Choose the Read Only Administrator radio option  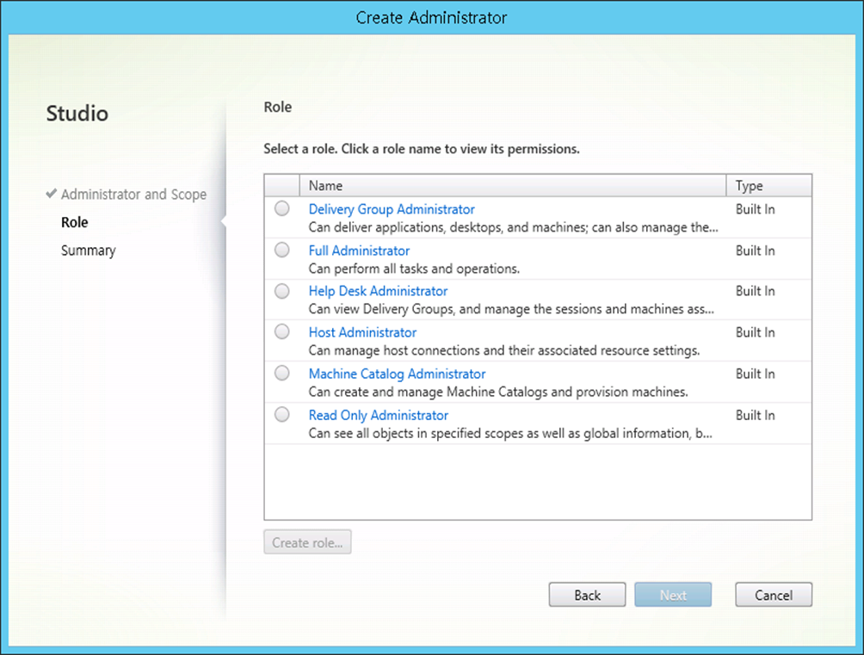click(x=282, y=414)
